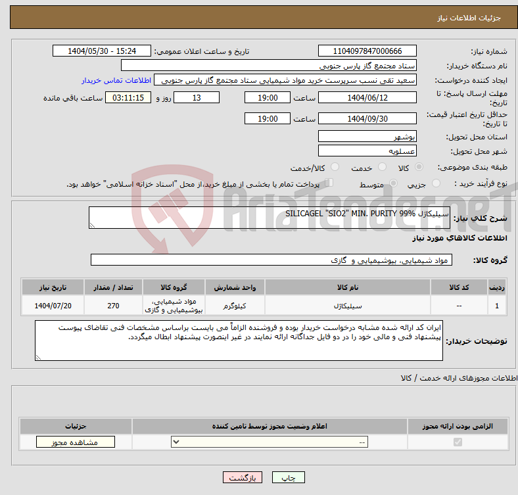Toggle the mandatory license checkbox

click(x=458, y=442)
